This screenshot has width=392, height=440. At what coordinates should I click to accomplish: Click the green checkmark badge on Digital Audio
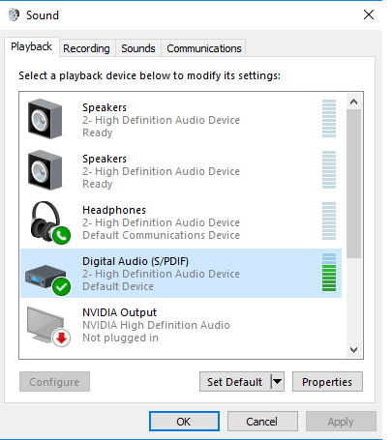point(61,286)
